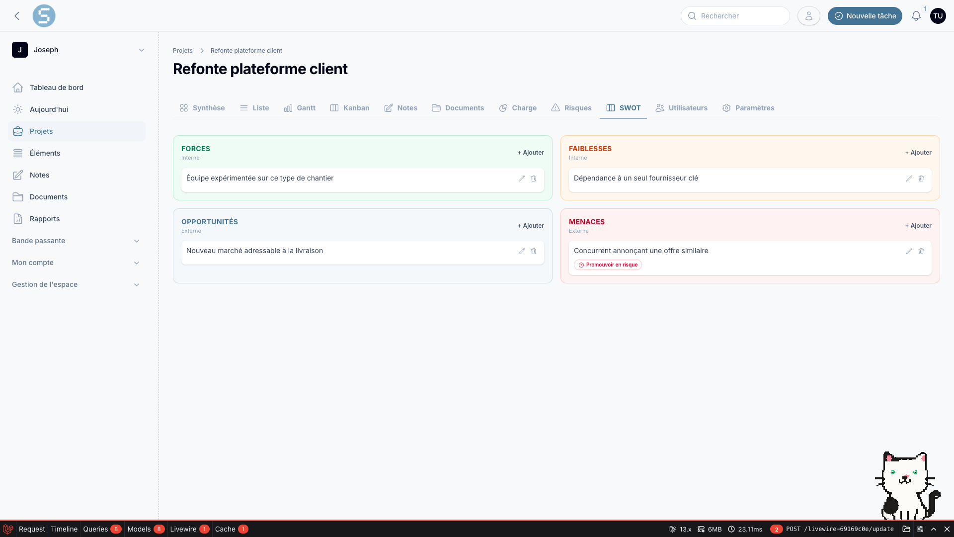
Task: Delete the 'Nouveau marché adressable' opportunity
Action: click(533, 251)
